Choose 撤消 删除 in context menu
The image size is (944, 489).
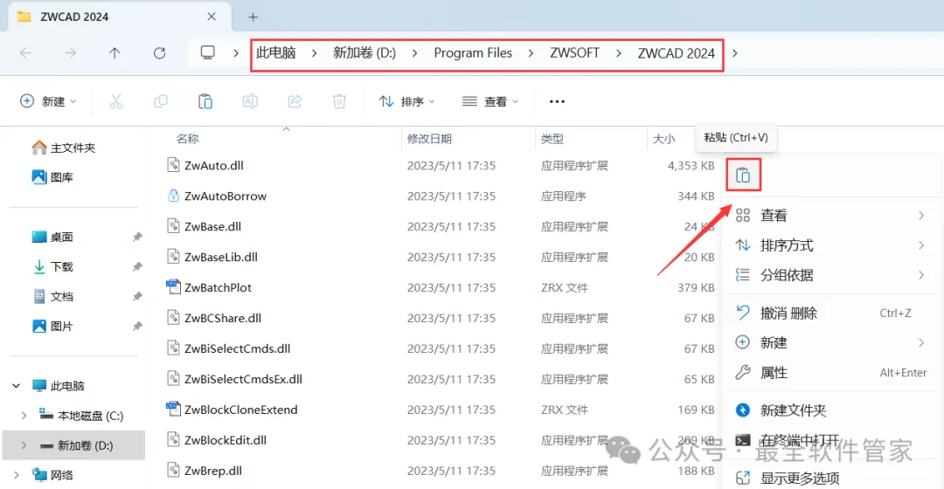click(831, 313)
